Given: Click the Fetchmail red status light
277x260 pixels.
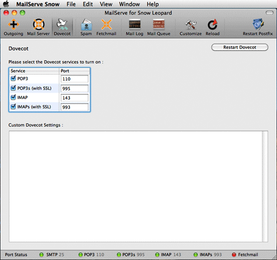Looking at the screenshot, I should pos(234,255).
